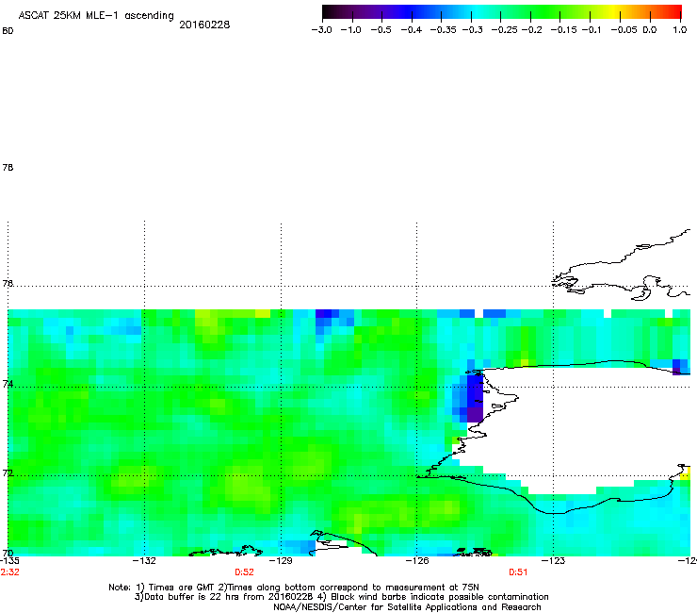Select the '-0.35' color scale label
The width and height of the screenshot is (697, 613).
point(444,30)
